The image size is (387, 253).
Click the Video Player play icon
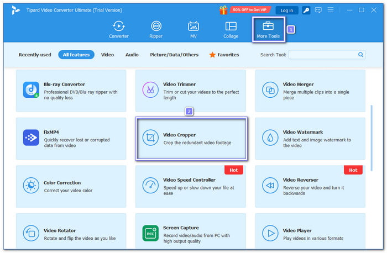click(x=270, y=233)
